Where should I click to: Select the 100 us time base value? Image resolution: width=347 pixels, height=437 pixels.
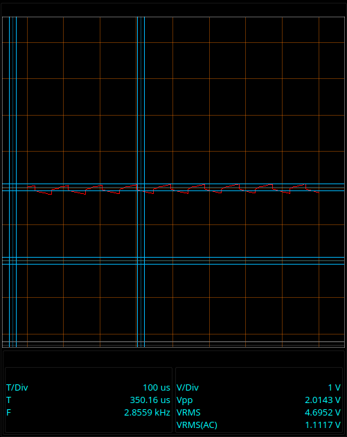(x=157, y=388)
